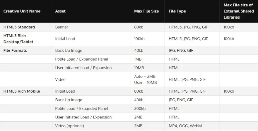The width and height of the screenshot is (258, 131).
Task: Click the Auto – 2MB video size cell
Action: (145, 77)
